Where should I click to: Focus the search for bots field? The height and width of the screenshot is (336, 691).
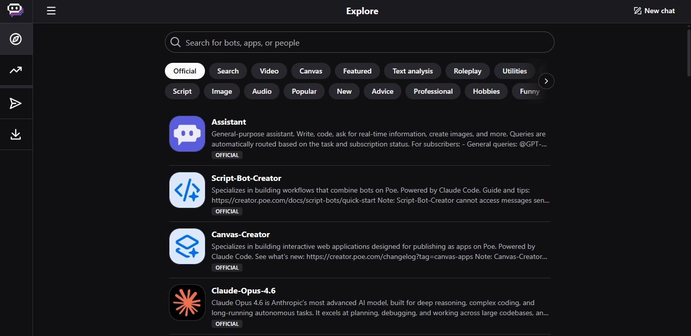point(359,42)
